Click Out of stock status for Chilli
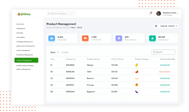The height and width of the screenshot is (112, 189). tap(165, 72)
